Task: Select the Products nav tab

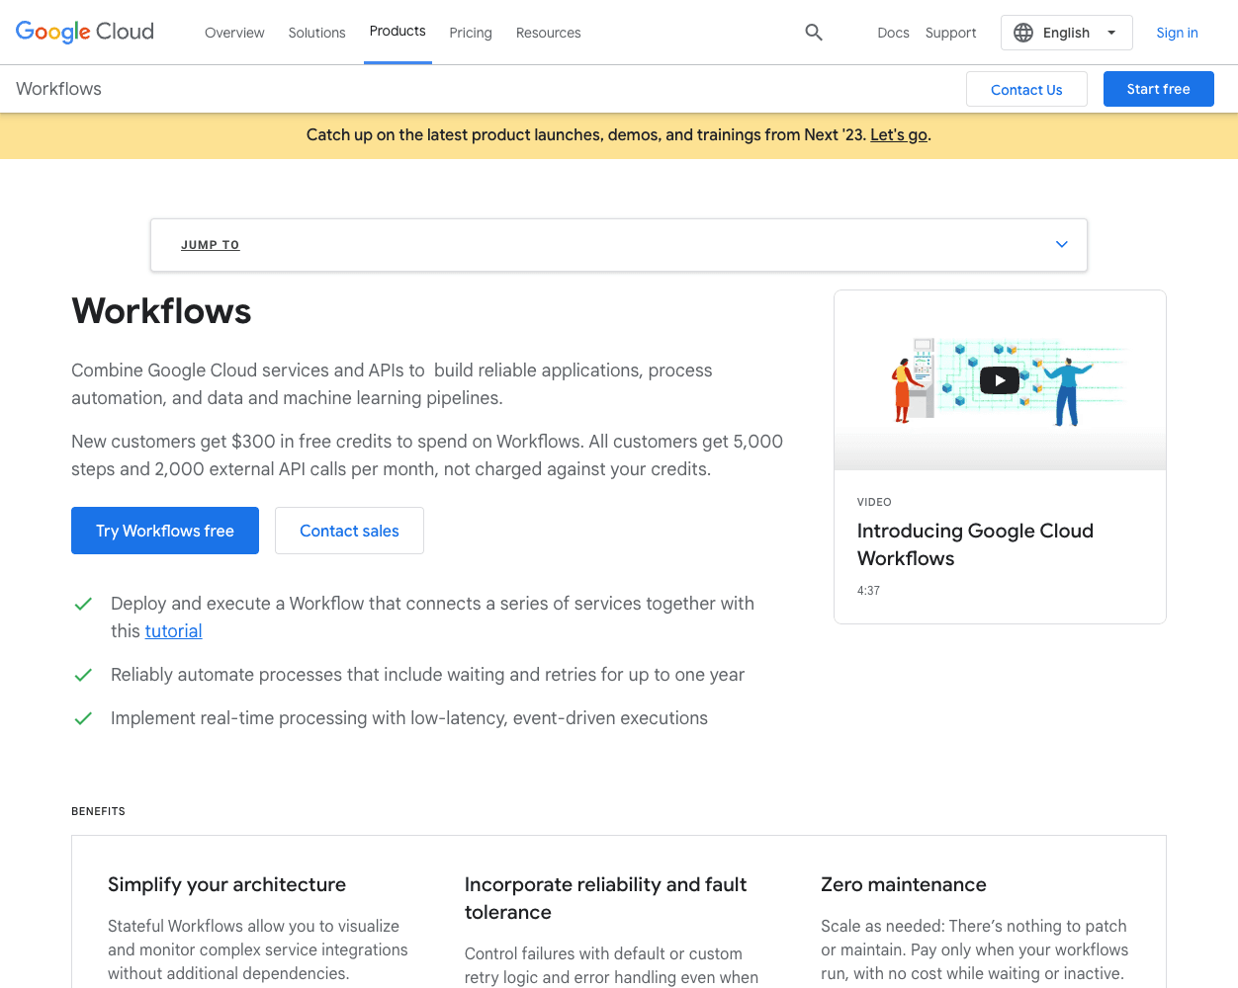Action: pos(398,32)
